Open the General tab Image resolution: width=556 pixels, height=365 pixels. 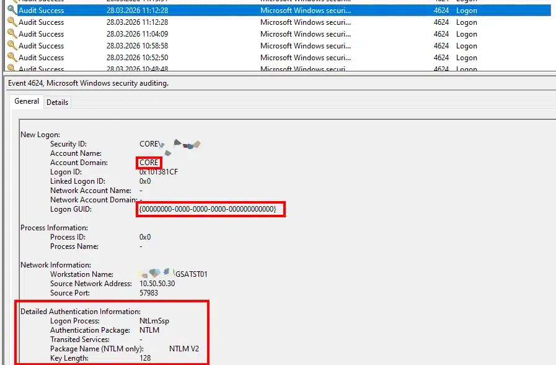pos(27,101)
